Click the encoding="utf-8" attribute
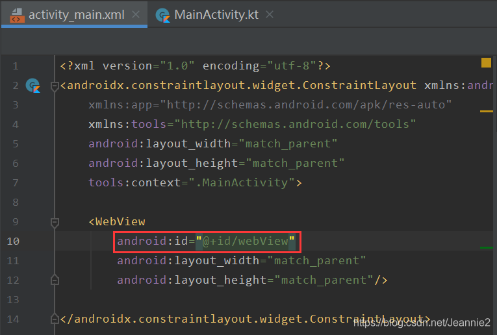The image size is (497, 335). 260,66
